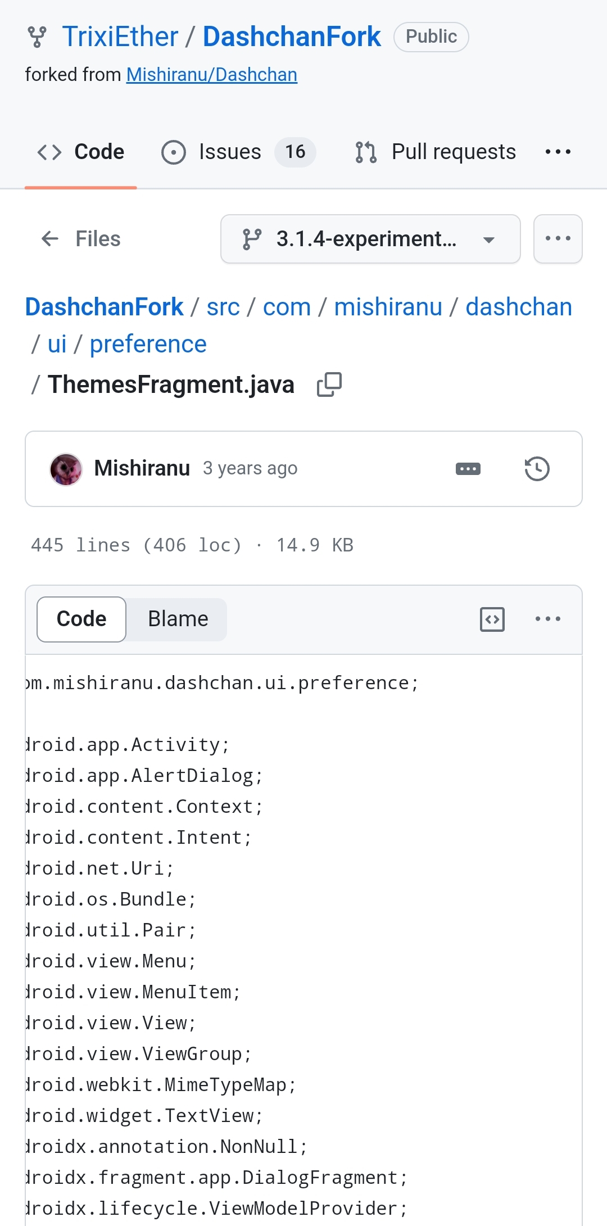Click the Mishiranu commit author name

point(142,468)
